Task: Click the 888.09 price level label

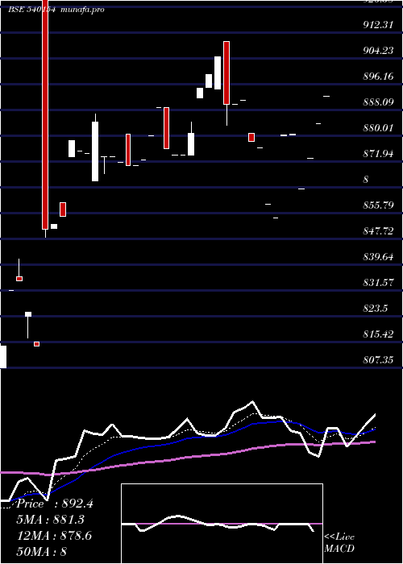Action: (x=378, y=102)
